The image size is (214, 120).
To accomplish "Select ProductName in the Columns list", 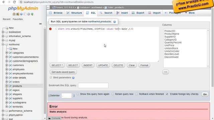I will [172, 34].
